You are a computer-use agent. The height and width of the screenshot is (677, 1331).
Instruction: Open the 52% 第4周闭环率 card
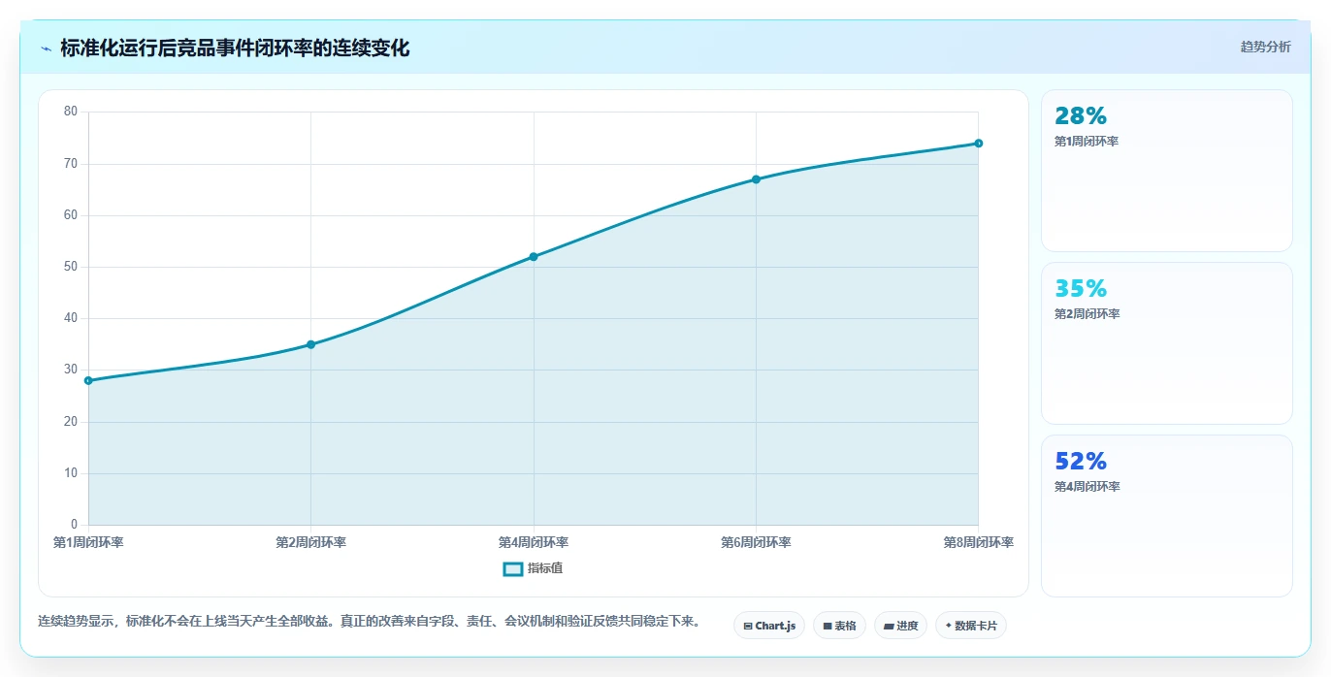(x=1166, y=516)
